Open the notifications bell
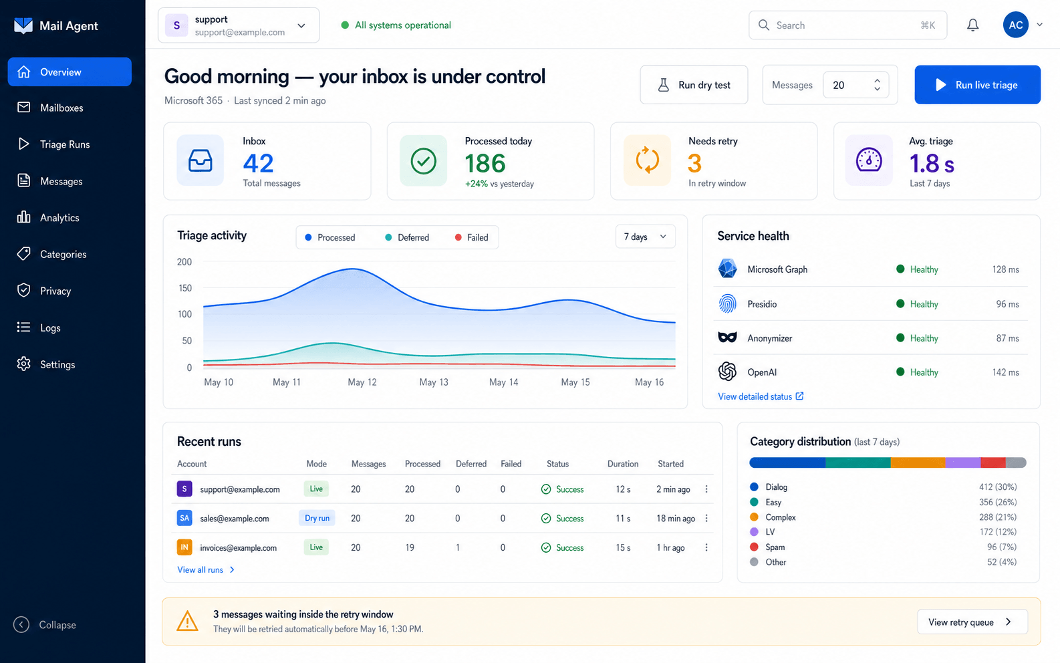The width and height of the screenshot is (1060, 663). coord(973,25)
